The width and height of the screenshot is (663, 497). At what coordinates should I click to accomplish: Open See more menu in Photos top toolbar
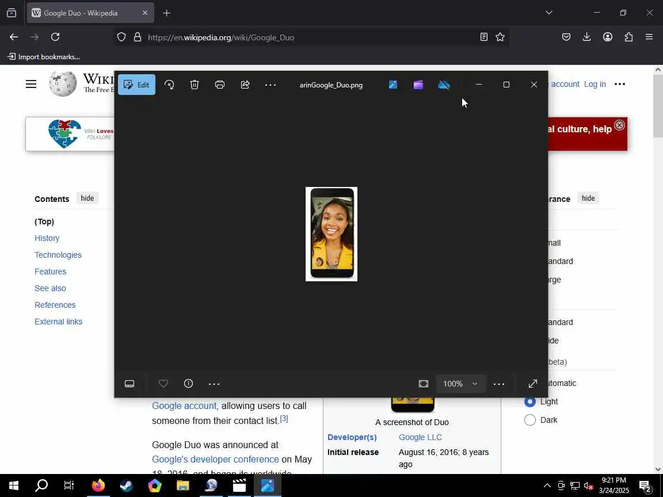pyautogui.click(x=270, y=85)
